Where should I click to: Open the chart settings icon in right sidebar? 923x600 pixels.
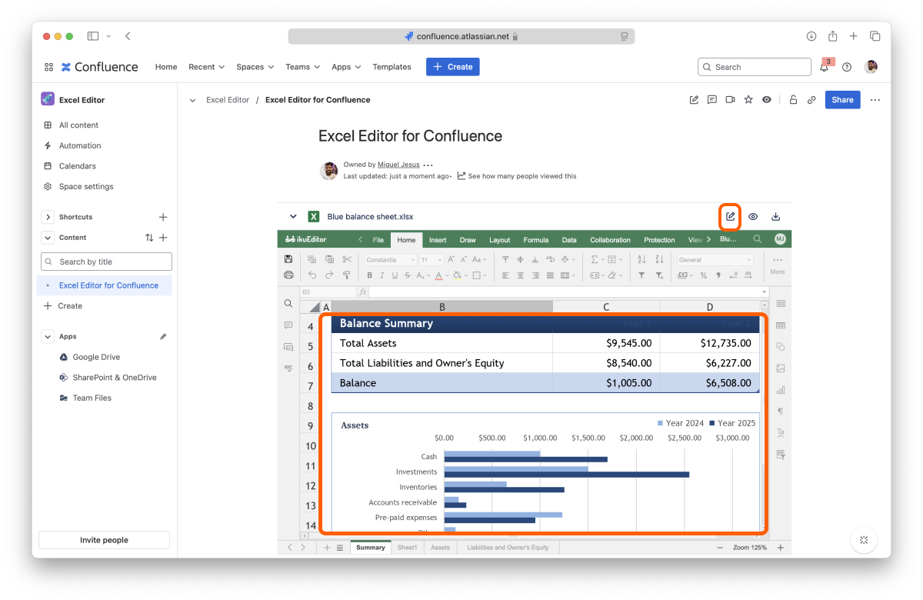click(781, 390)
